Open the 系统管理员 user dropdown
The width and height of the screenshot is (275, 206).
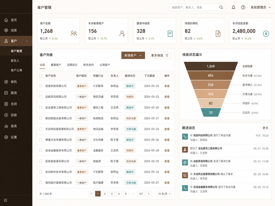[261, 7]
